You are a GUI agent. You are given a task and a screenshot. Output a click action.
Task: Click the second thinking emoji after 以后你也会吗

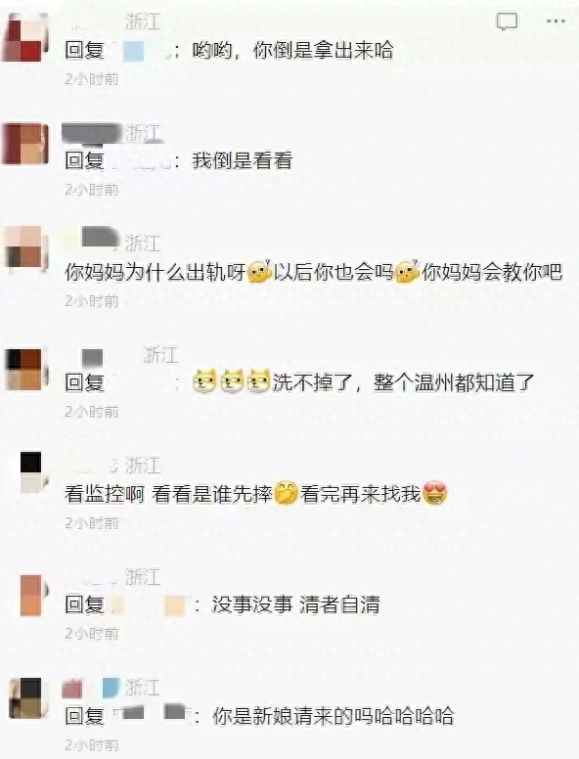407,272
